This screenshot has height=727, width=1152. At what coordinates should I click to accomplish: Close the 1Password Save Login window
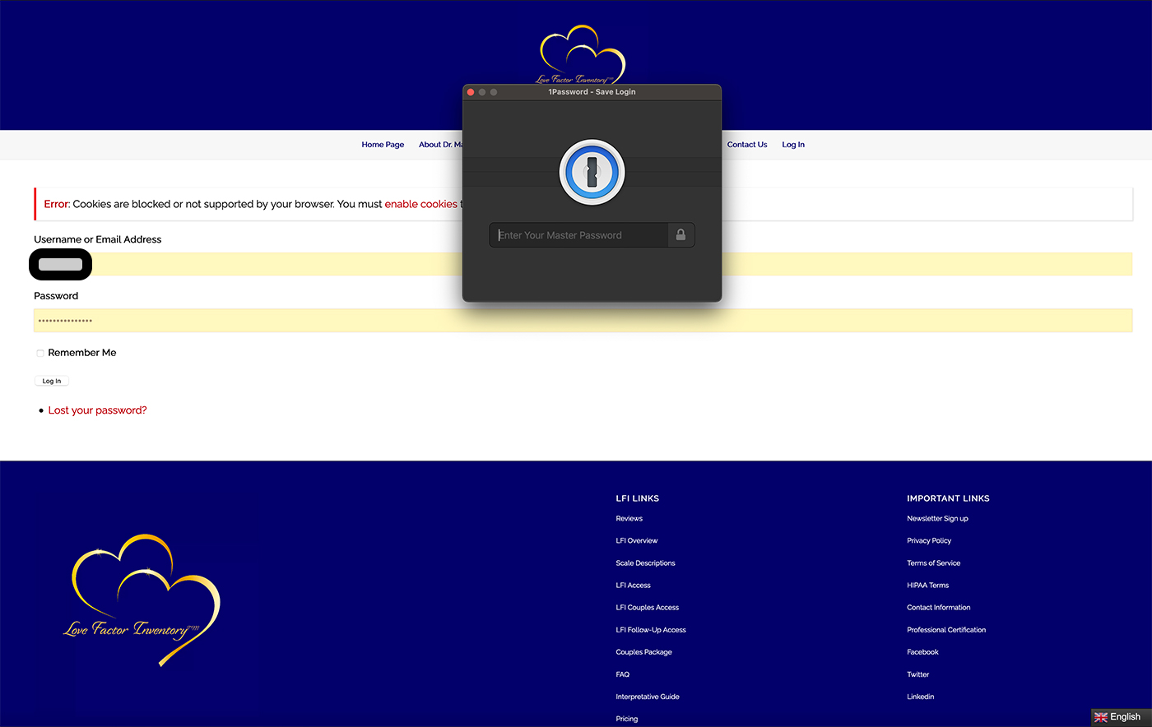[471, 92]
